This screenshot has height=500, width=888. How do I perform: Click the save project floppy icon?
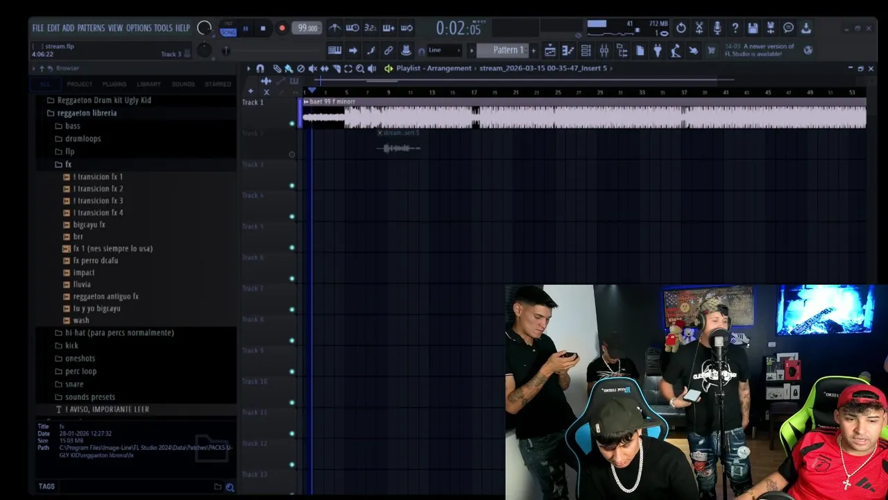click(753, 28)
